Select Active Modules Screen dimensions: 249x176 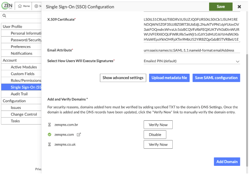click(21, 67)
